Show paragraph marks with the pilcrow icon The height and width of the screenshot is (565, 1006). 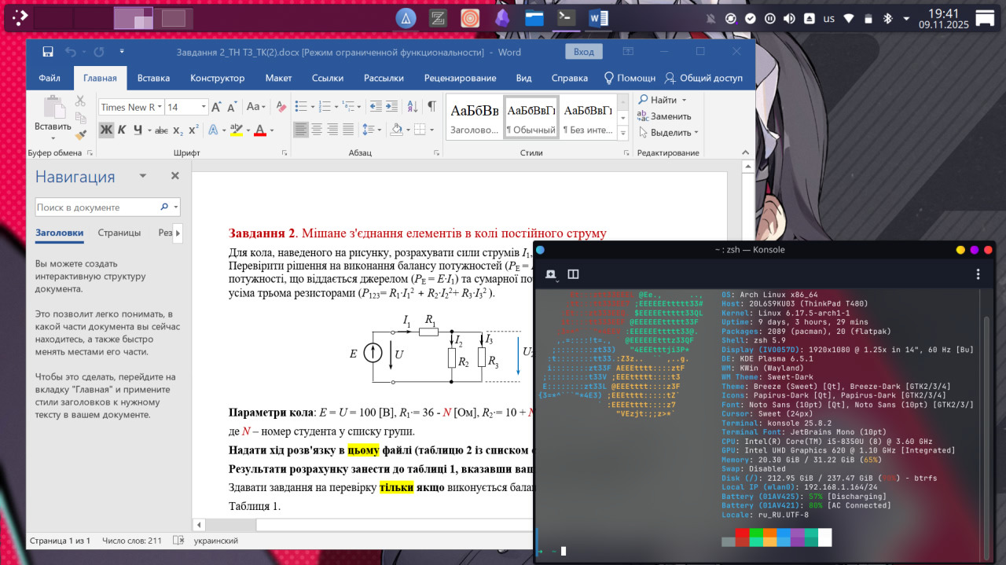(x=431, y=107)
